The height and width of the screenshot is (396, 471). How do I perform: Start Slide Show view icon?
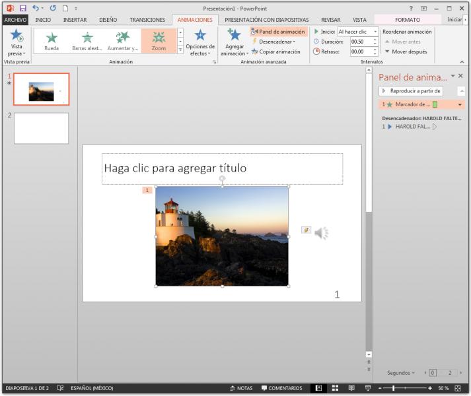368,388
